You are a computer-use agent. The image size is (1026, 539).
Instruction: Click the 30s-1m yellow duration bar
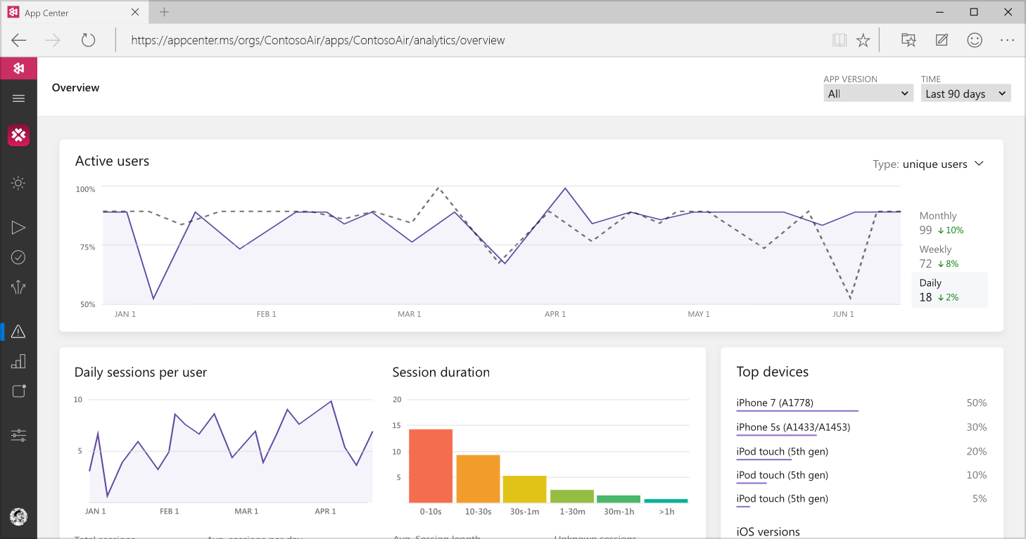point(524,489)
